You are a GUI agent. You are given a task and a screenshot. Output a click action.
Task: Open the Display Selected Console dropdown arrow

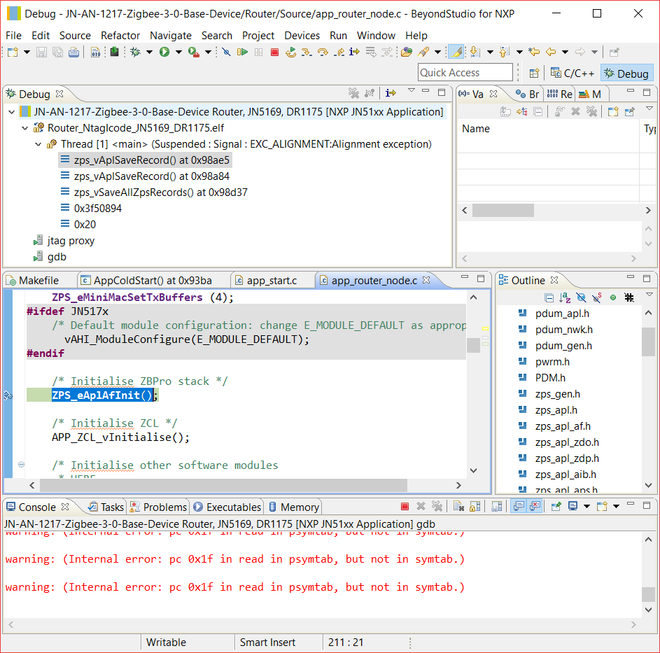pos(587,507)
